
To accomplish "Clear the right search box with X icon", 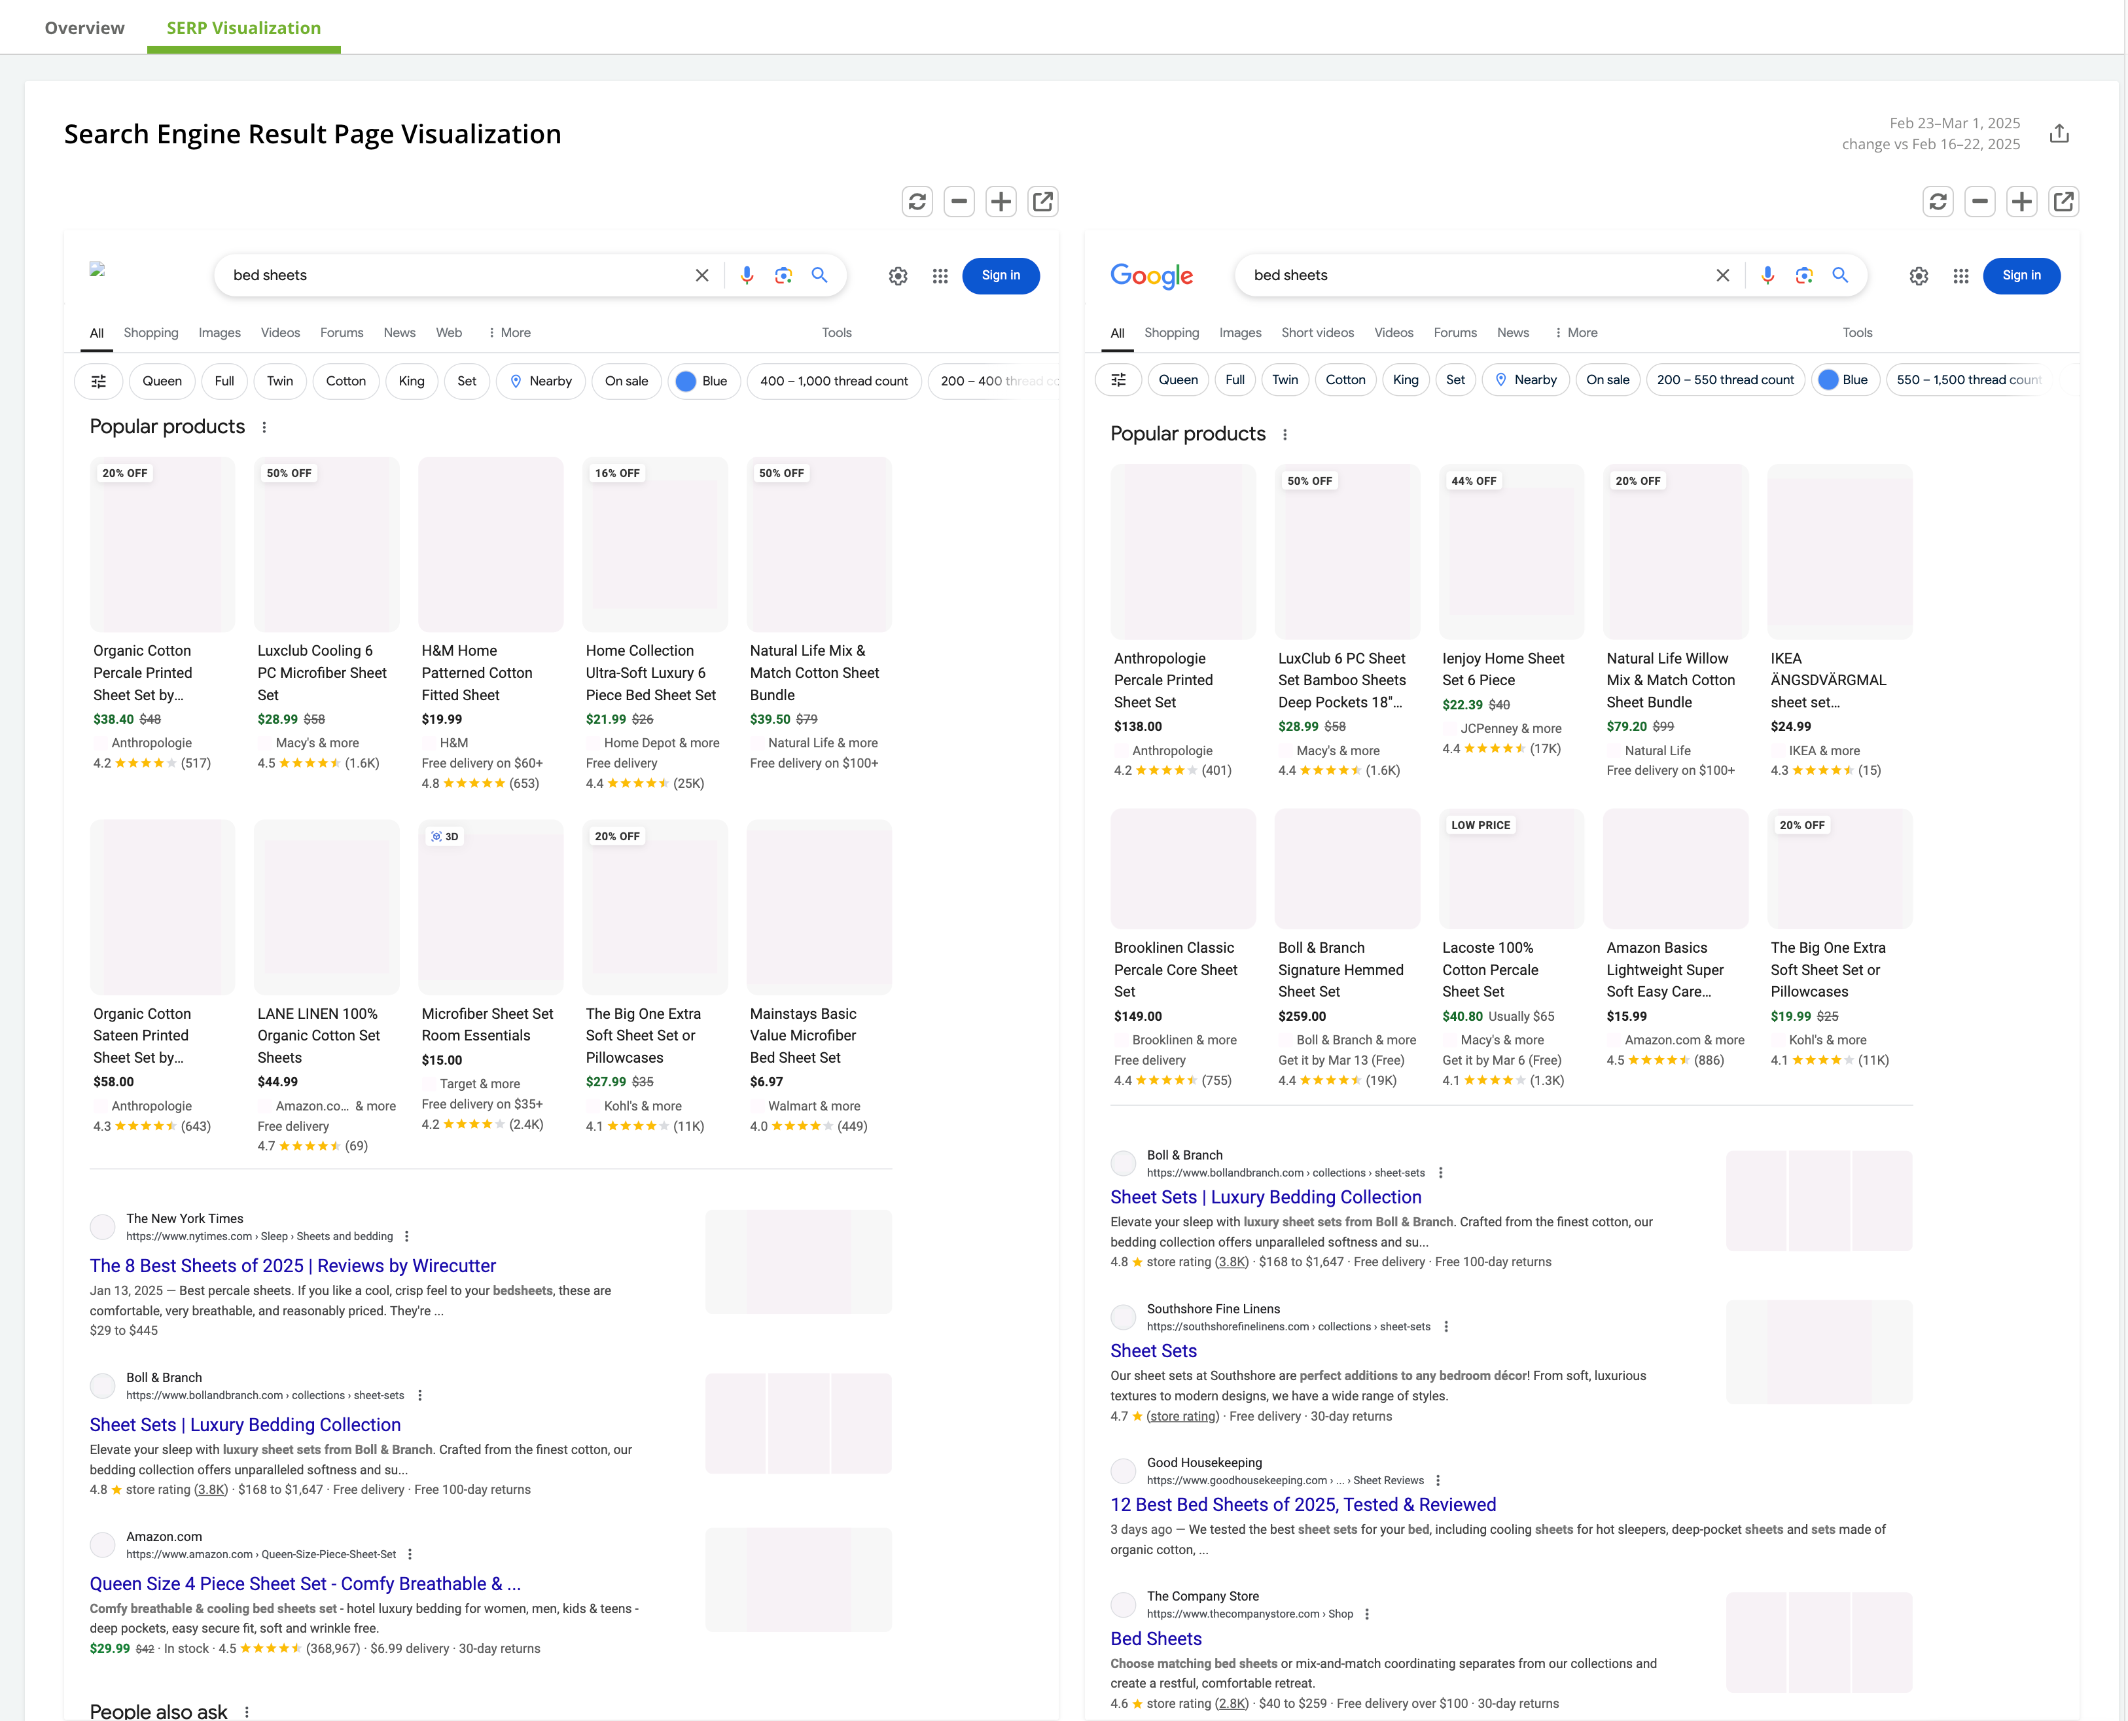I will tap(1722, 275).
